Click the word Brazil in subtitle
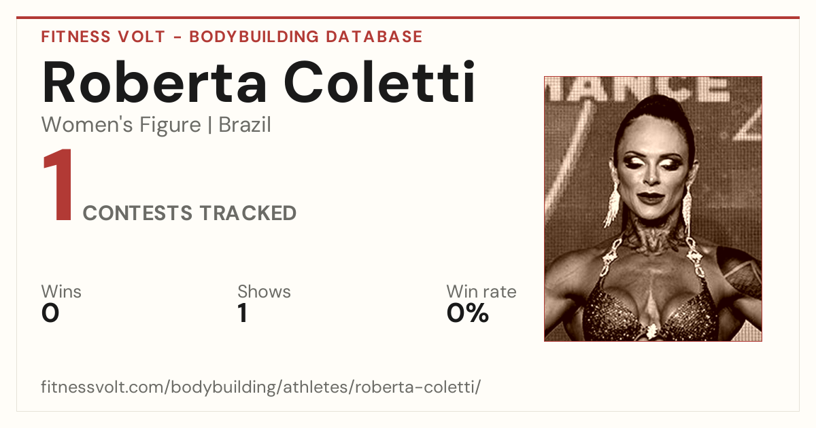This screenshot has height=428, width=816. click(x=245, y=126)
